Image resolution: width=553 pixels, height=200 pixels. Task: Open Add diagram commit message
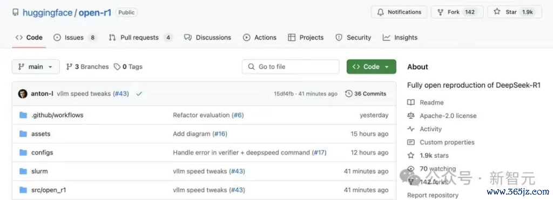[192, 134]
